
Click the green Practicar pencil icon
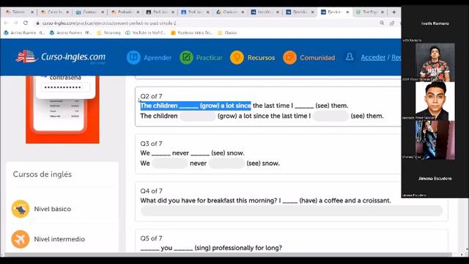click(186, 57)
